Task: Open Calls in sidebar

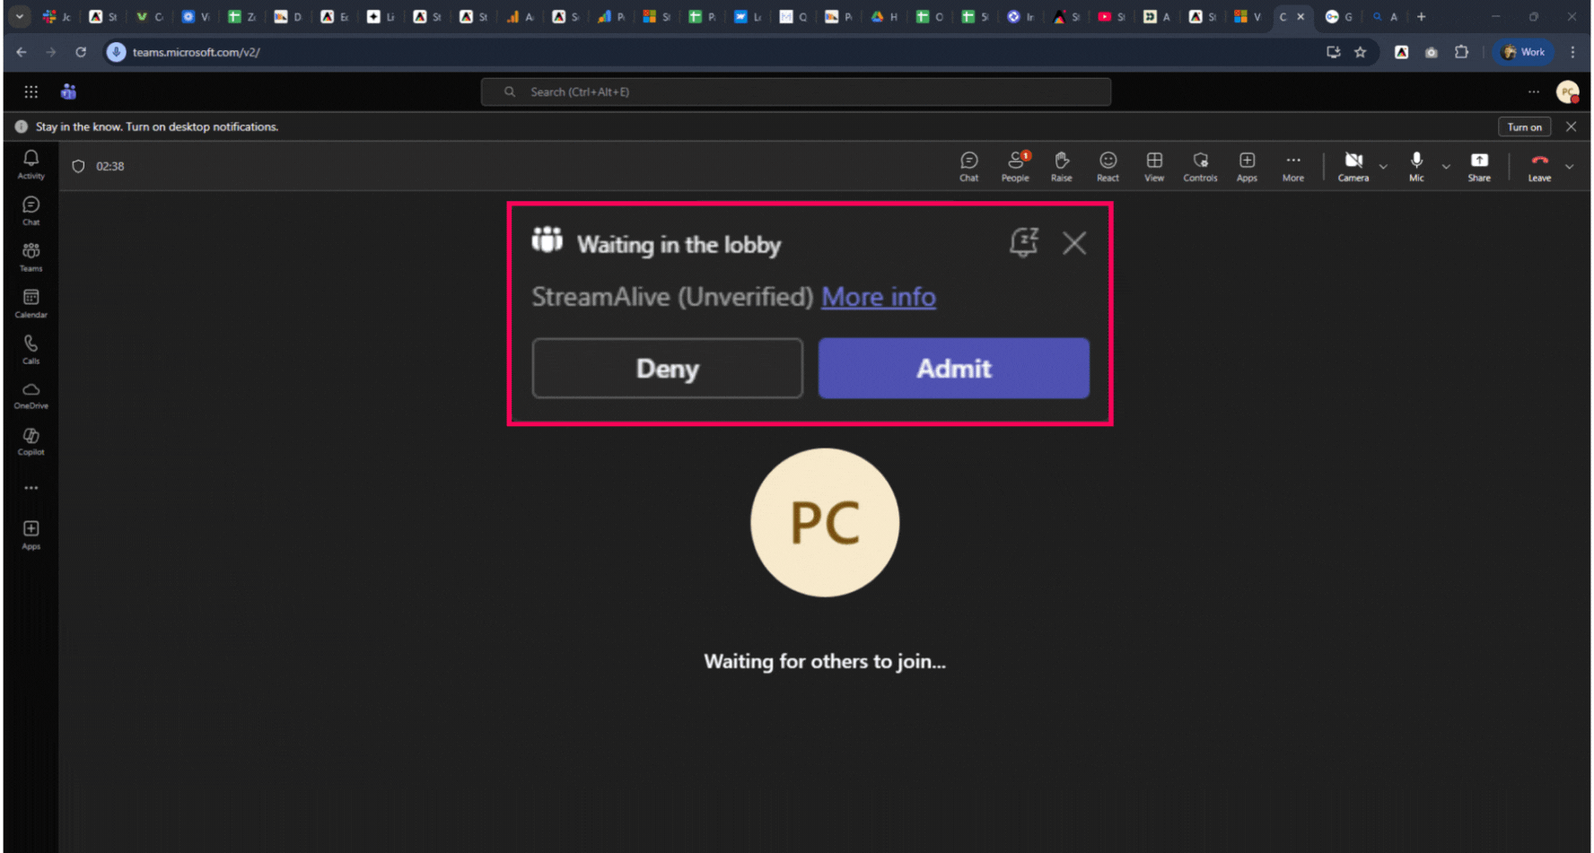Action: 31,350
